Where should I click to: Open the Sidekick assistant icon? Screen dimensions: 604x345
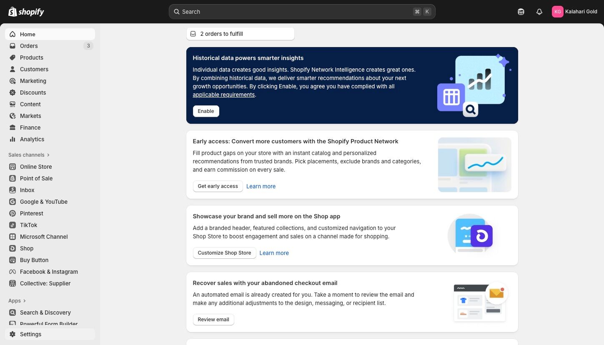(521, 12)
